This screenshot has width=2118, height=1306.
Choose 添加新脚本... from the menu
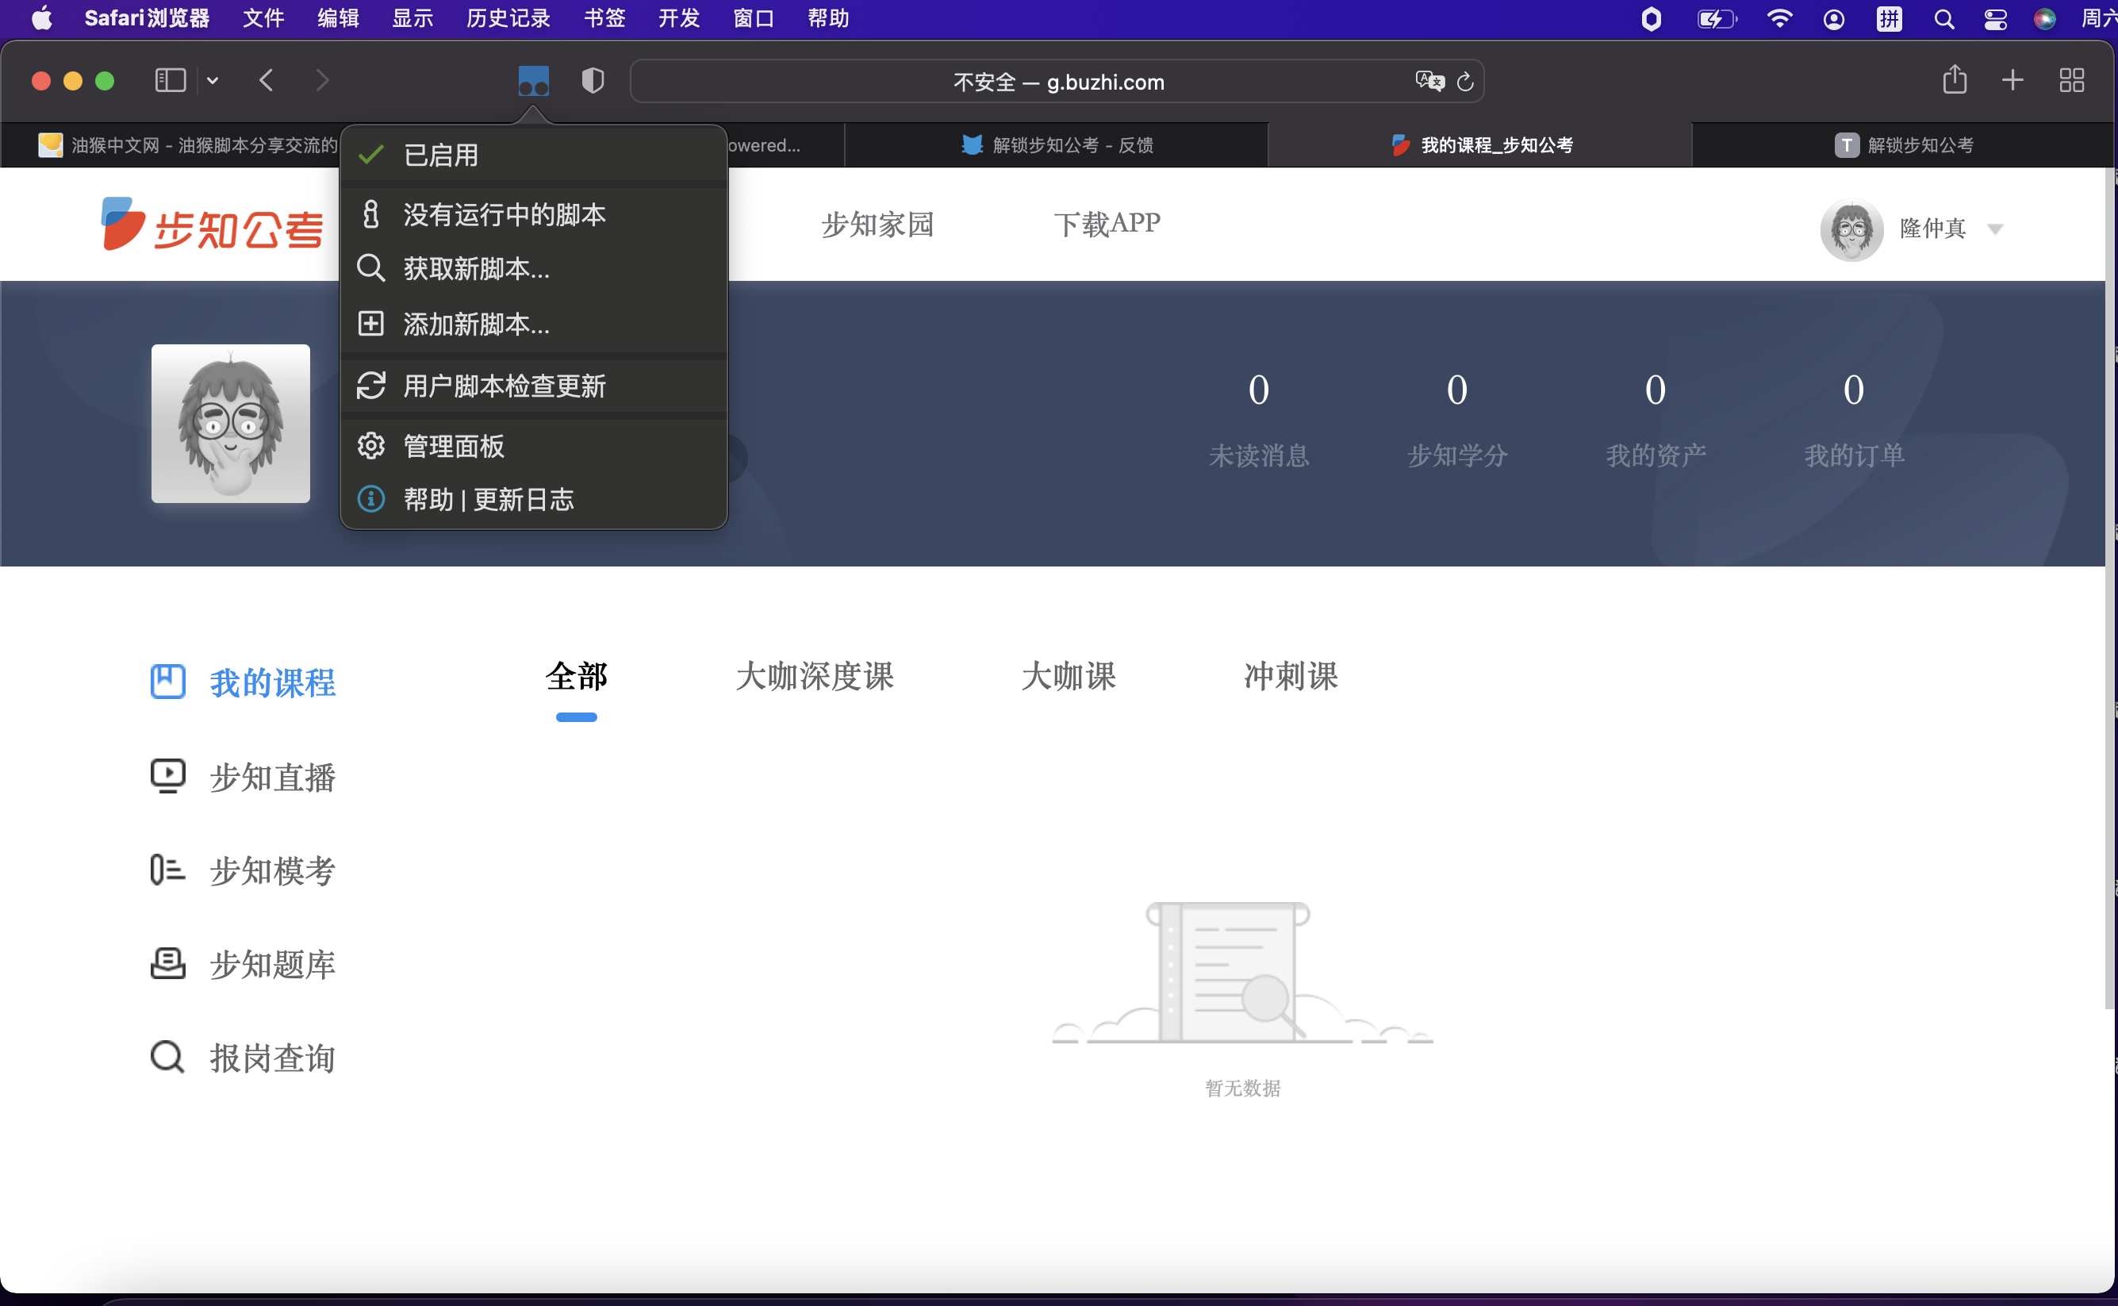click(x=534, y=324)
